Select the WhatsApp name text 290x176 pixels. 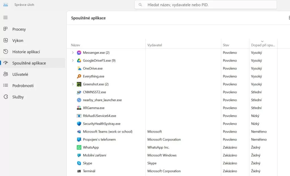[91, 147]
